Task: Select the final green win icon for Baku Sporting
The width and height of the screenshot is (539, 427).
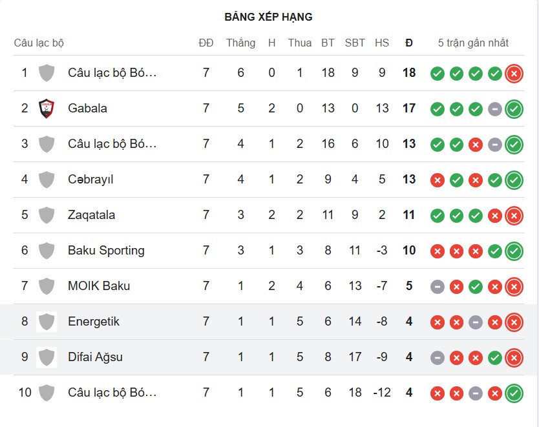Action: pyautogui.click(x=514, y=251)
